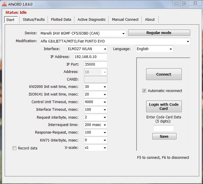Click Login with Code Card button
The image size is (203, 184).
pos(164,106)
